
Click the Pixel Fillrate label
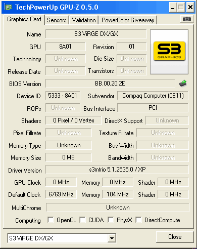[27, 133]
